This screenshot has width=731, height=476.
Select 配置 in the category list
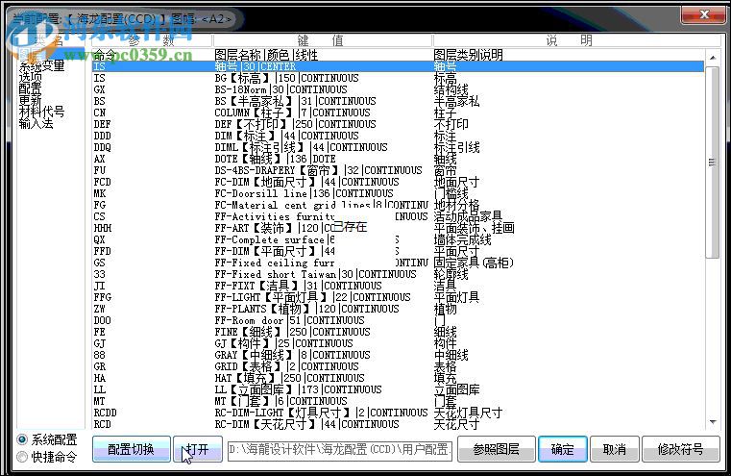(31, 88)
